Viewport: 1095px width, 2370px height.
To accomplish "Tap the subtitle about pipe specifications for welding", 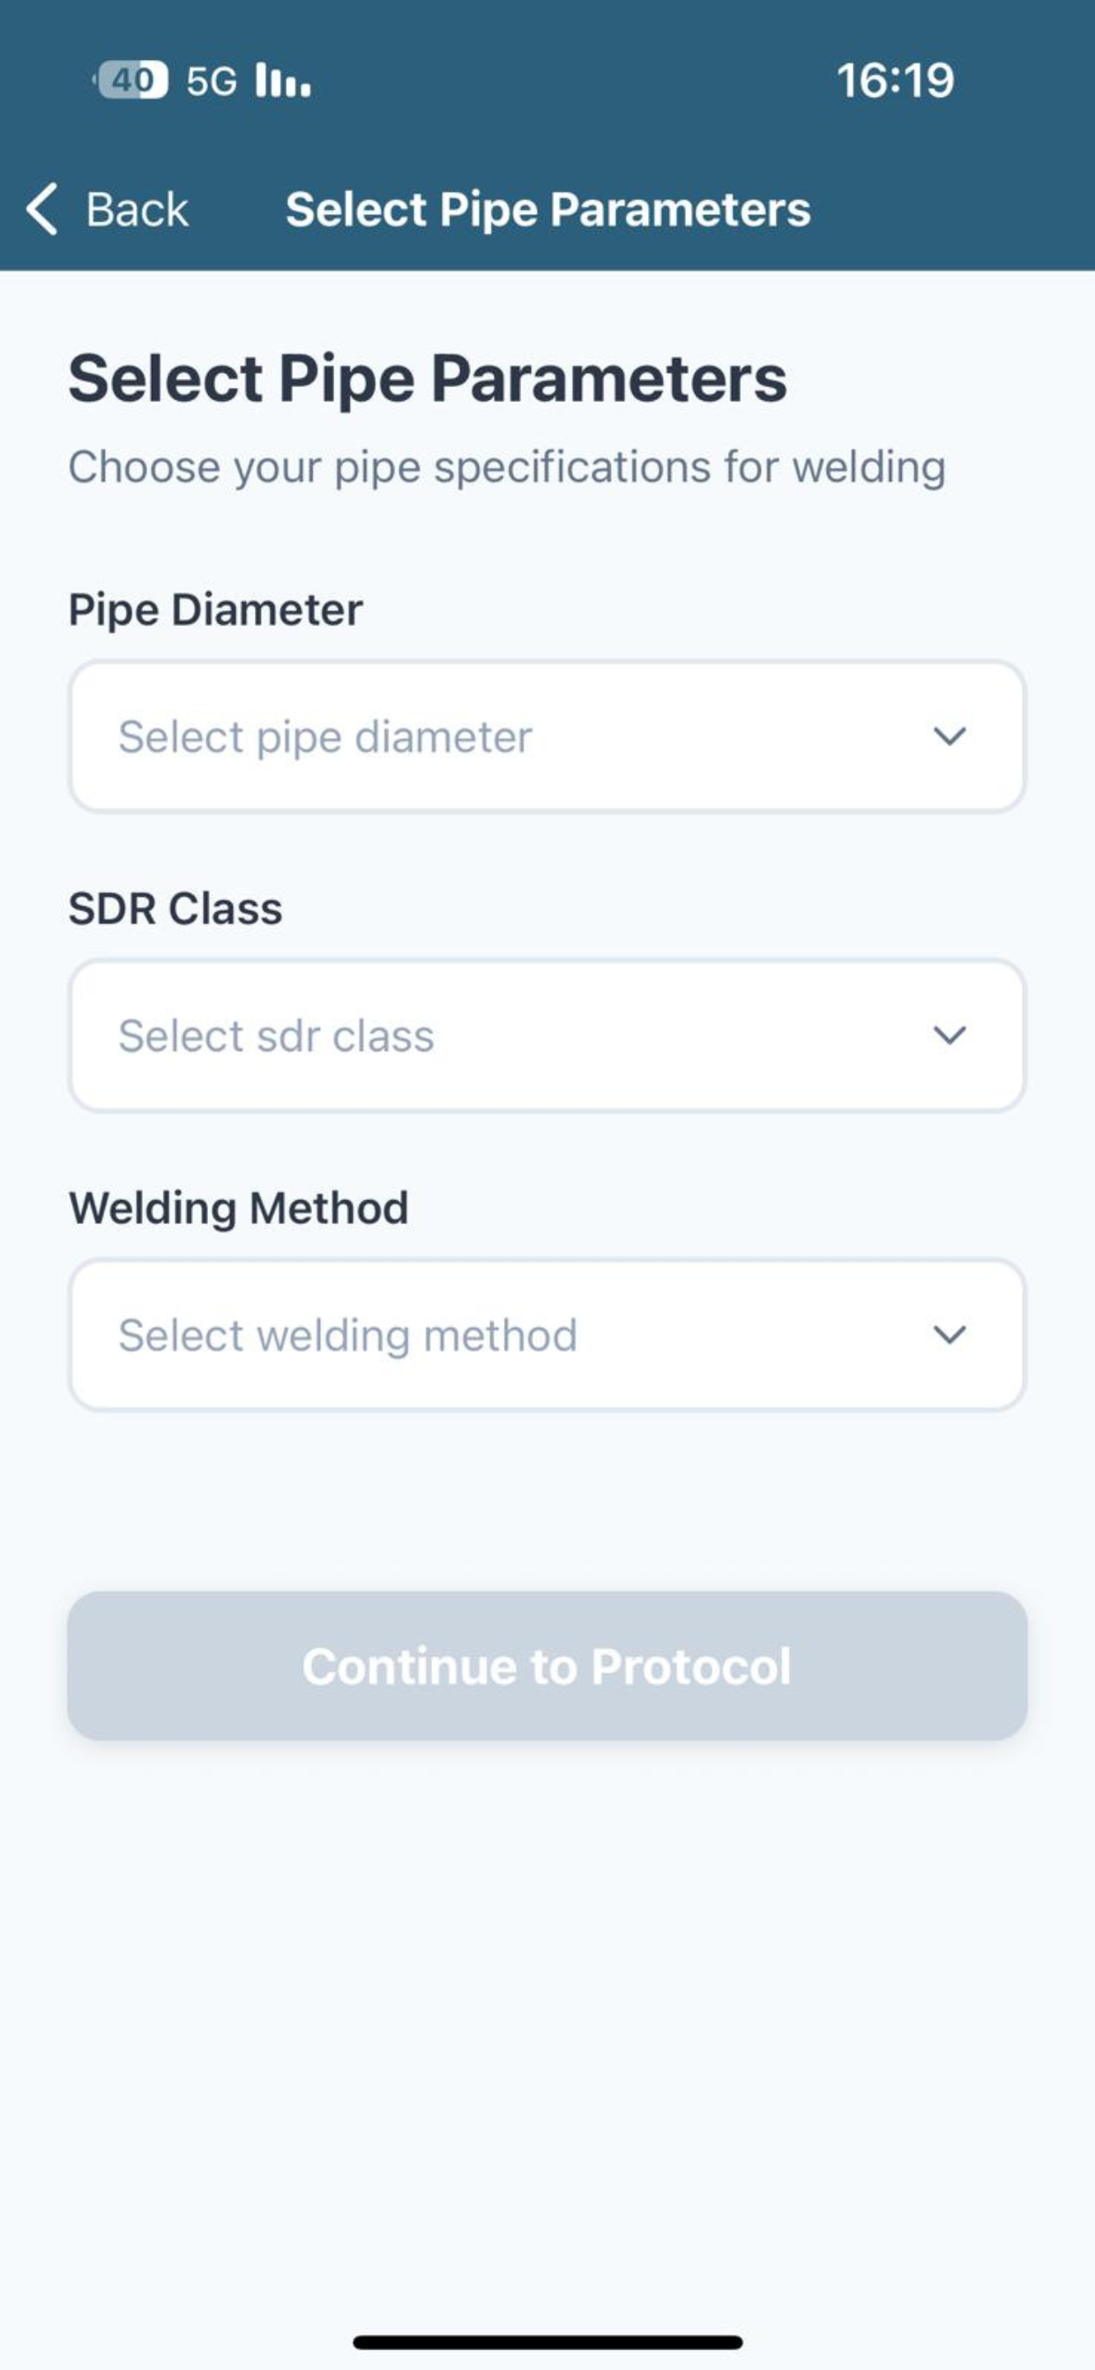I will point(507,467).
